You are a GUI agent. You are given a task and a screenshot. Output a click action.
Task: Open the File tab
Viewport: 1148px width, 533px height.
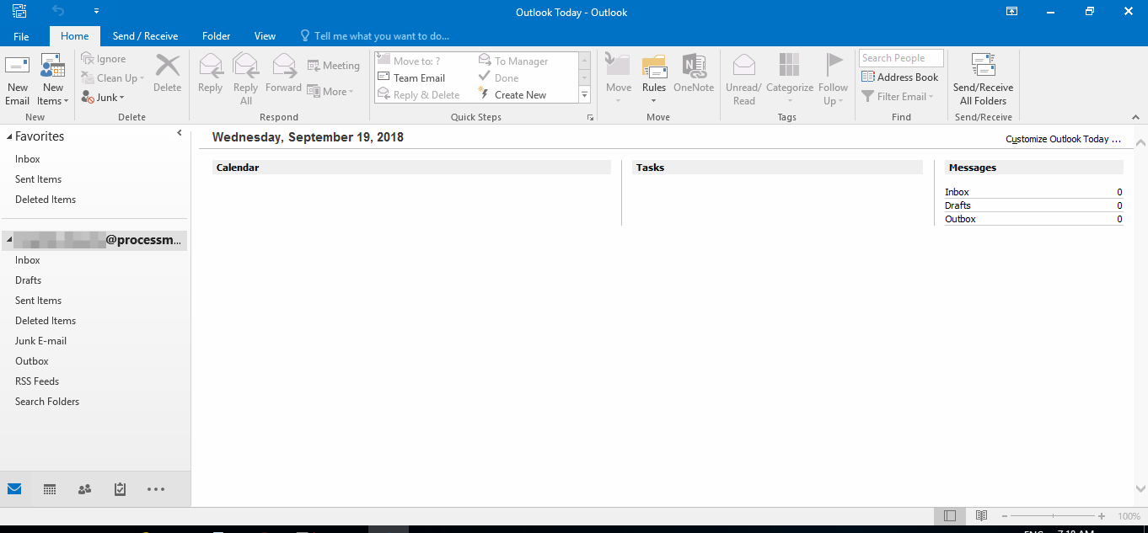pyautogui.click(x=21, y=36)
